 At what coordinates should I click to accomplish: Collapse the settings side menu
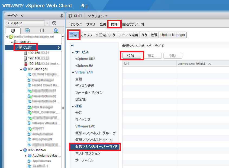point(72,46)
